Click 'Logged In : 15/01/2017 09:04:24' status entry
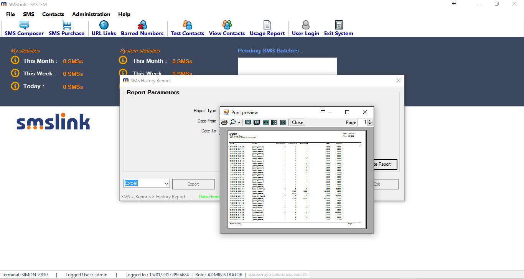The width and height of the screenshot is (524, 279). 157,275
